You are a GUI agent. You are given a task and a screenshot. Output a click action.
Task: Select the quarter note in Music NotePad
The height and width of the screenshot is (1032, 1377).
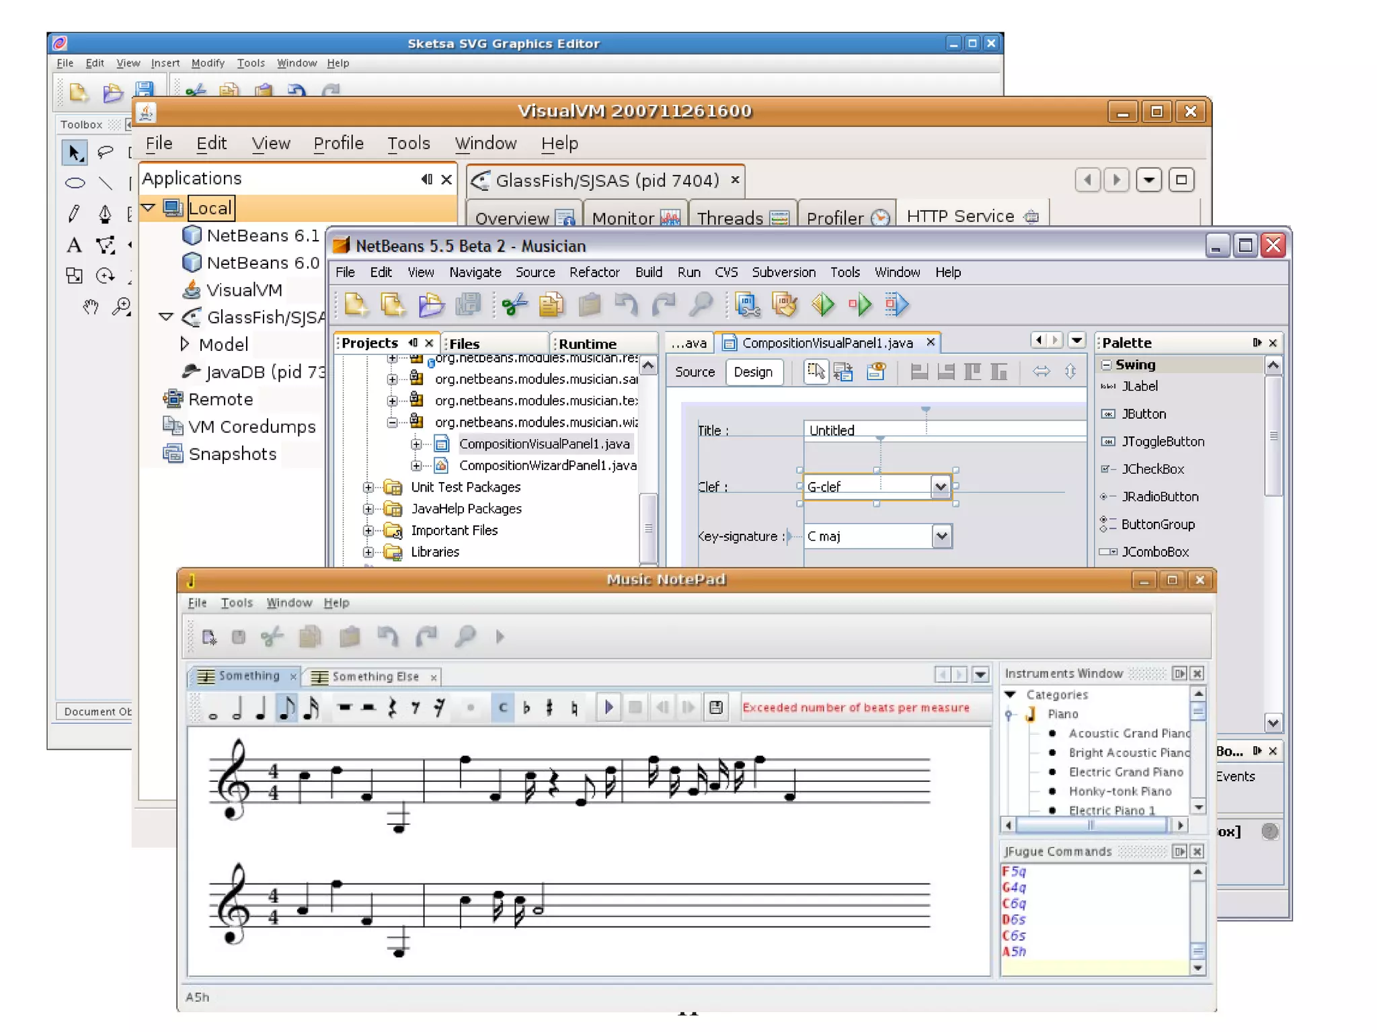click(x=261, y=708)
